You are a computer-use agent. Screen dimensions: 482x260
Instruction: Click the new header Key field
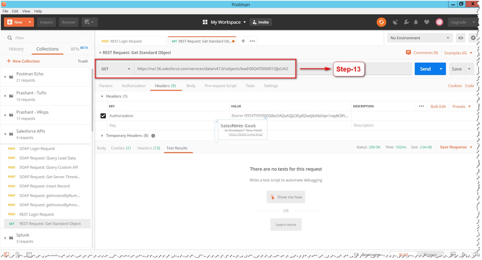168,125
